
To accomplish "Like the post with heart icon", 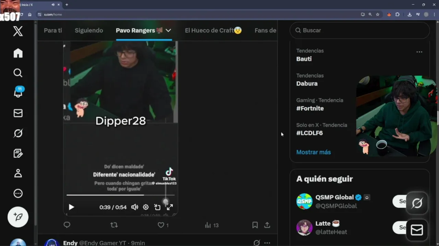I will [x=161, y=225].
